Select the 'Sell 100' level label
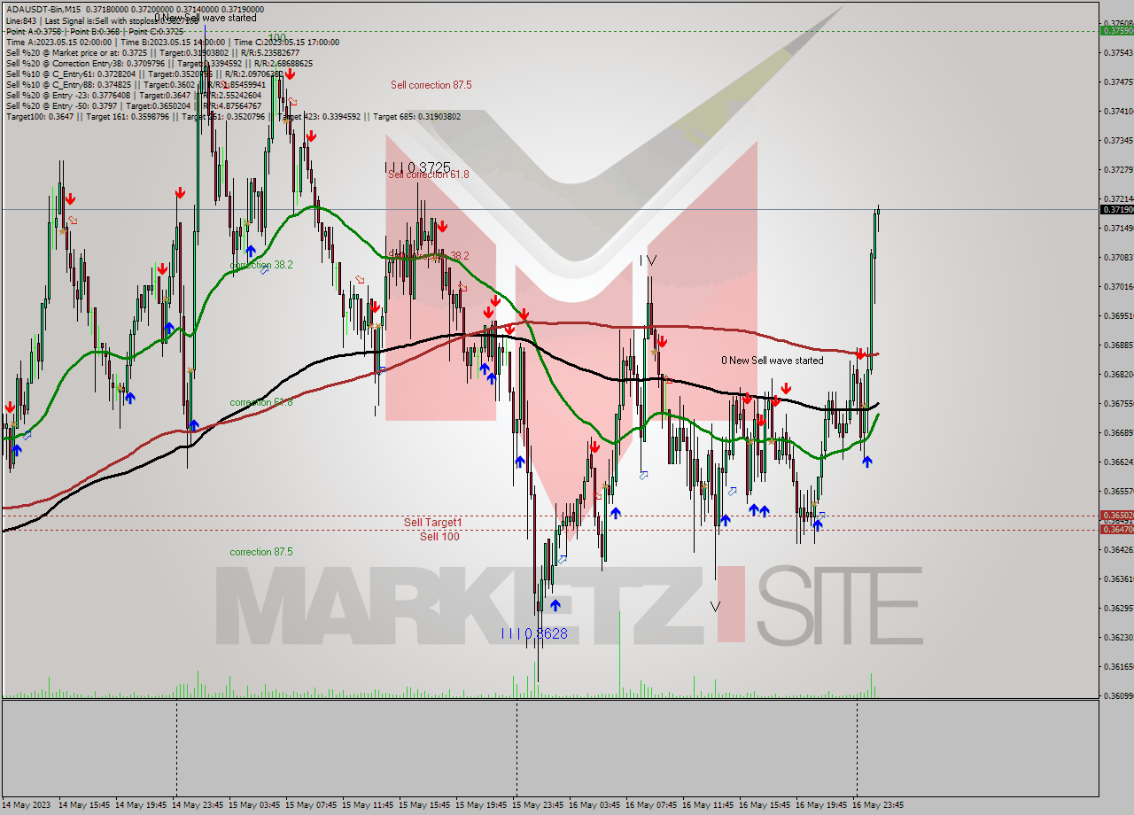 (x=439, y=537)
